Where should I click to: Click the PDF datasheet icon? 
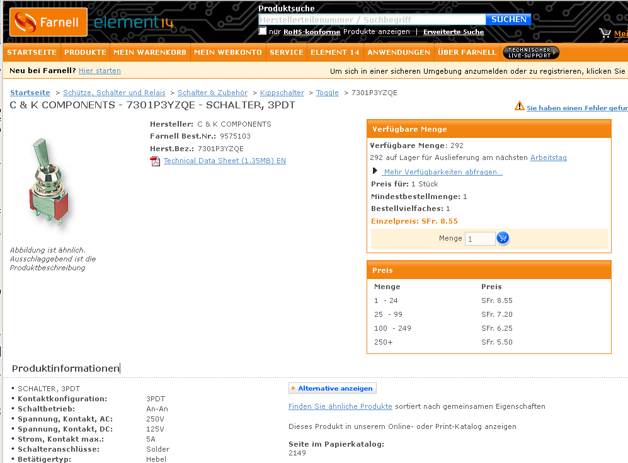click(155, 161)
